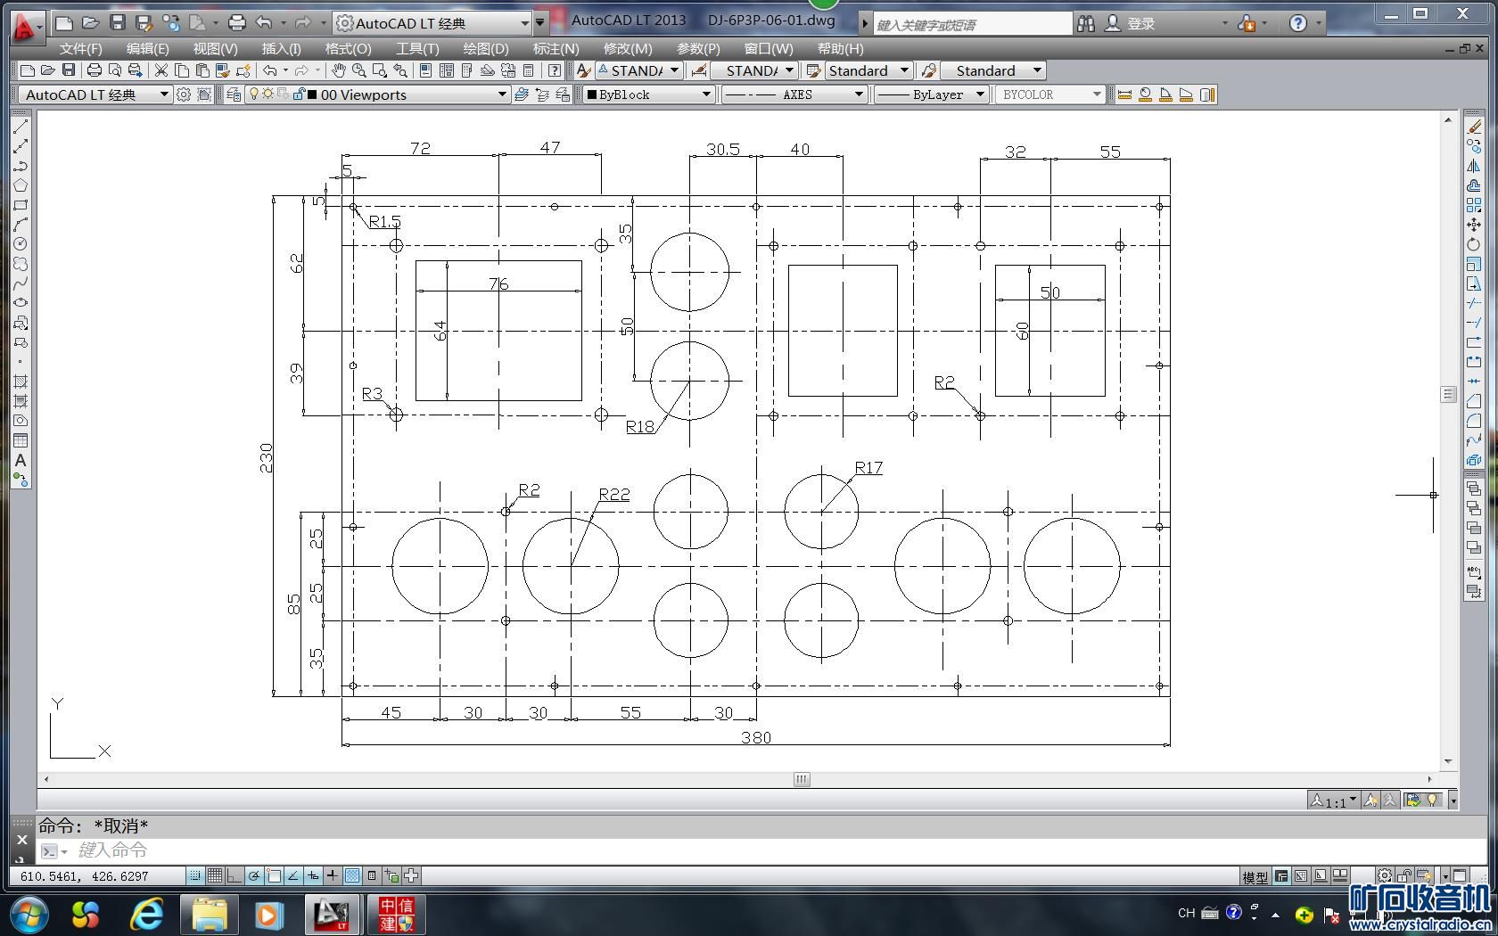
Task: Click the Plot printer icon in standard toolbar
Action: click(x=94, y=70)
